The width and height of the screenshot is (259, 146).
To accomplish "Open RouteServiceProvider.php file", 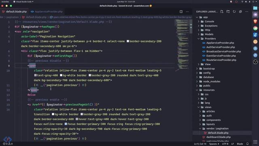I will [221, 60].
